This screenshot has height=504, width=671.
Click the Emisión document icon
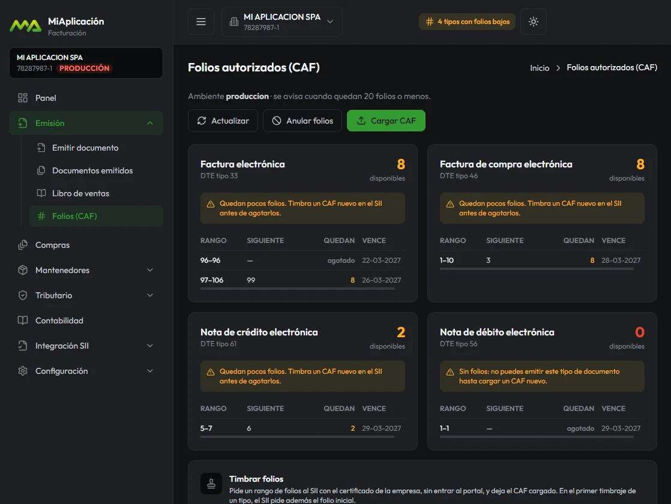coord(23,123)
